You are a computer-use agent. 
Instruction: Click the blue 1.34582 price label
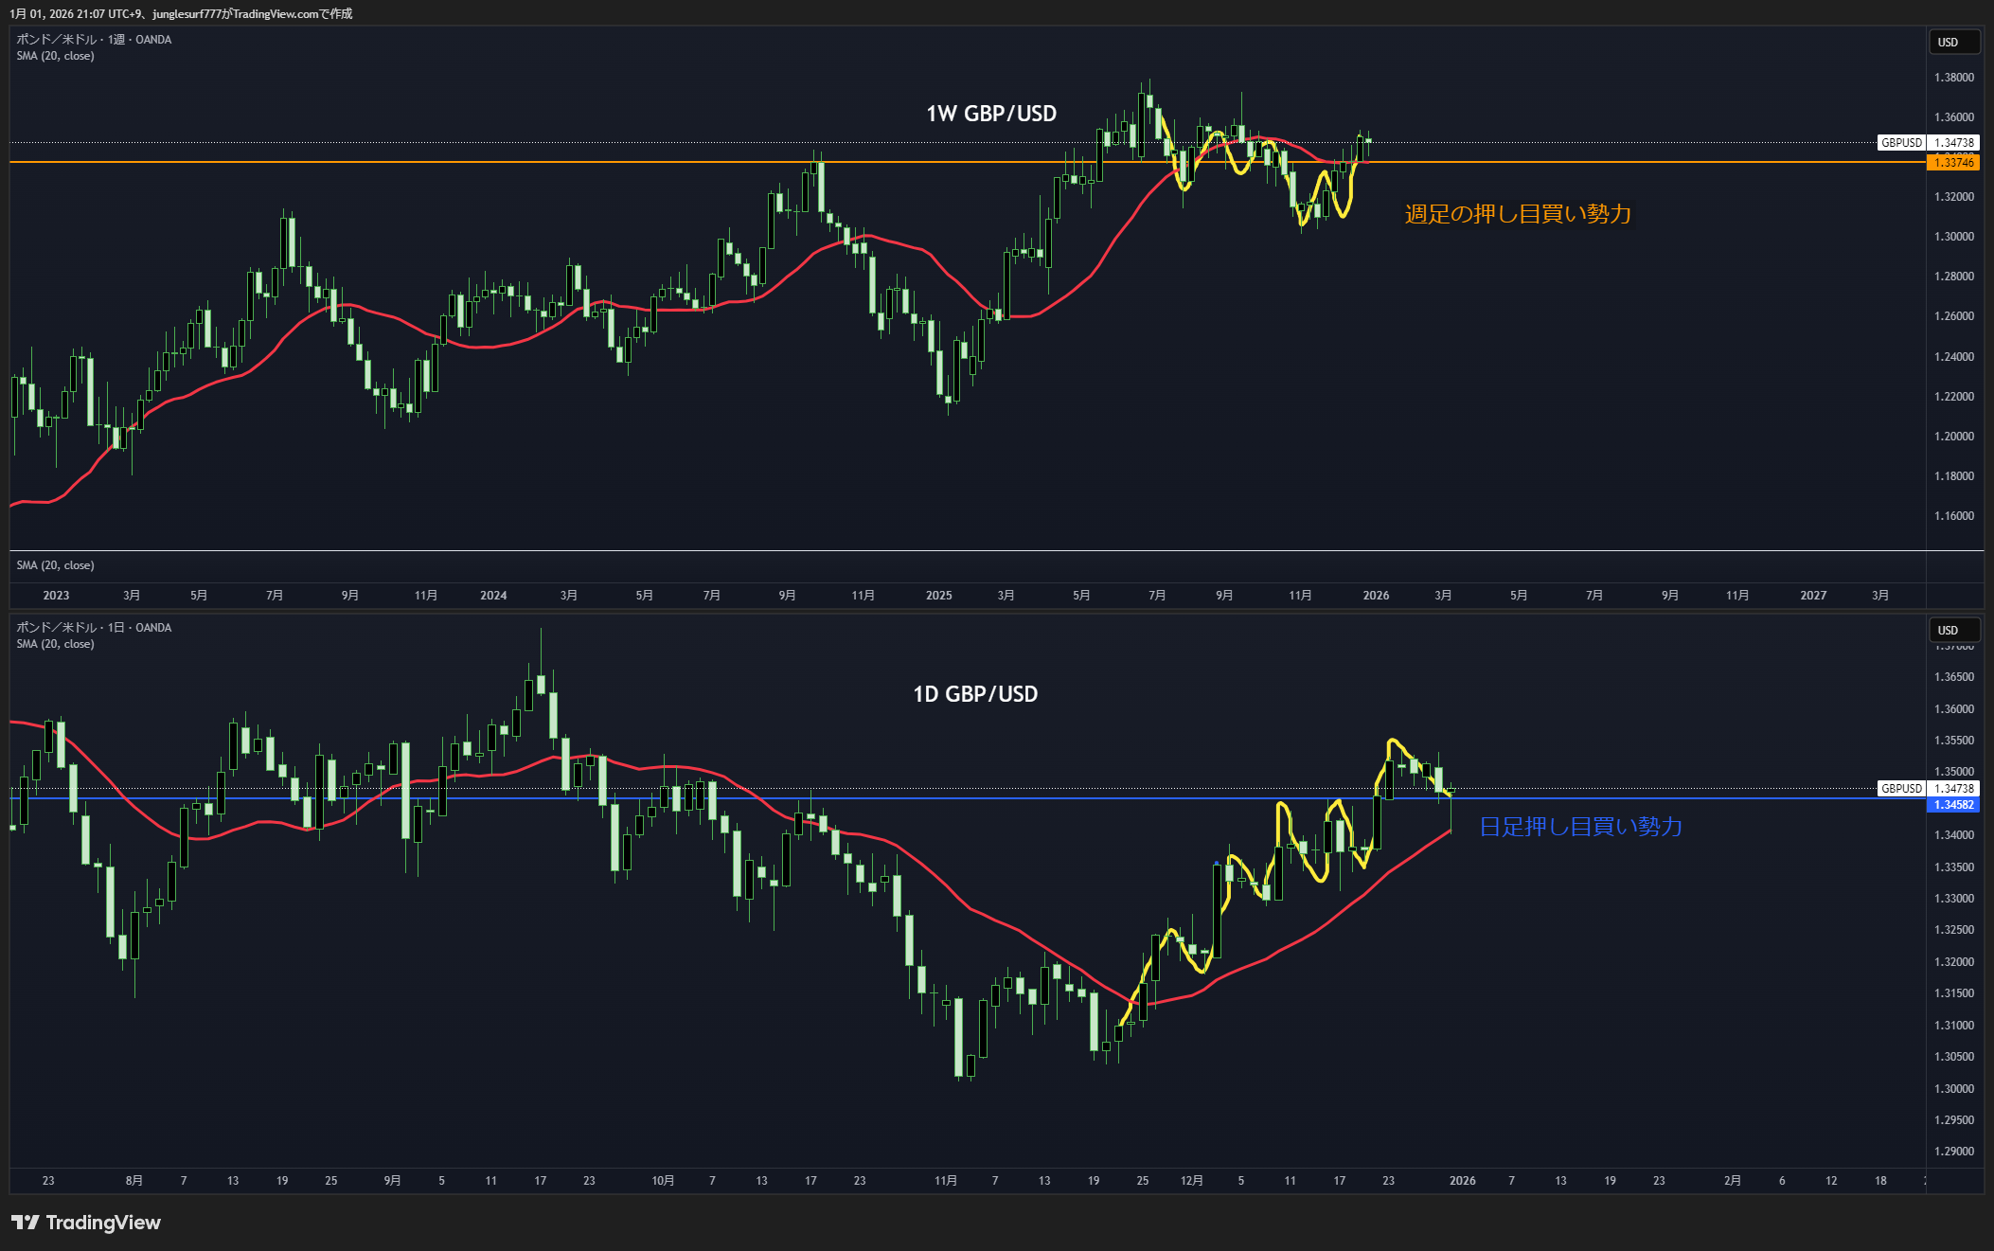[1953, 805]
